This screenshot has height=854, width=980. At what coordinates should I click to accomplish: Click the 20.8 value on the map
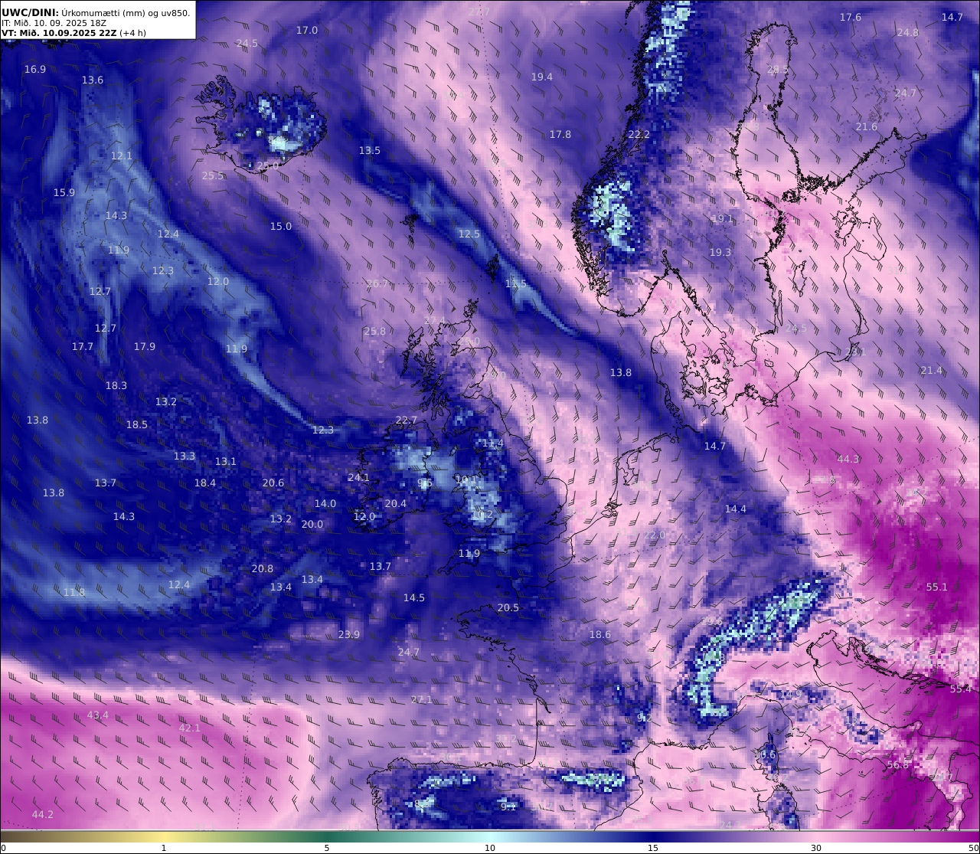(263, 569)
